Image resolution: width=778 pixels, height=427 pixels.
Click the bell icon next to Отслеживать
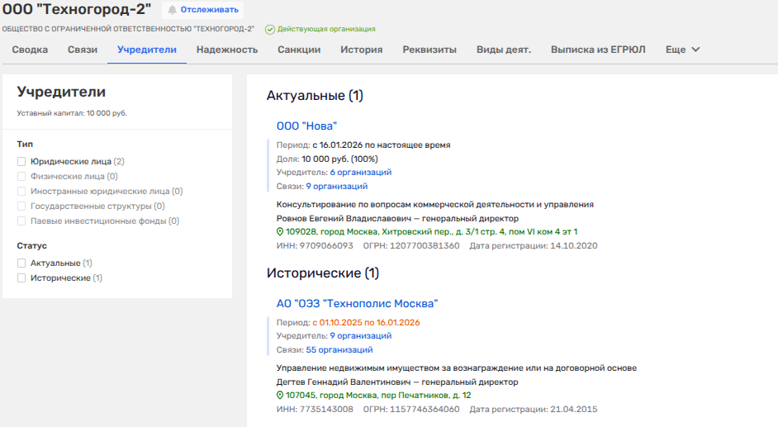point(173,10)
